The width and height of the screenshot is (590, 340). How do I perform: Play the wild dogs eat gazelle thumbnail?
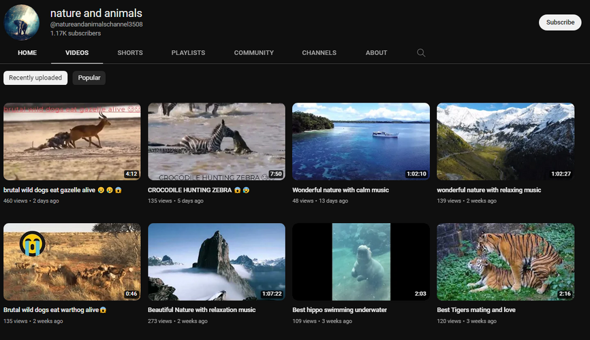(x=72, y=141)
